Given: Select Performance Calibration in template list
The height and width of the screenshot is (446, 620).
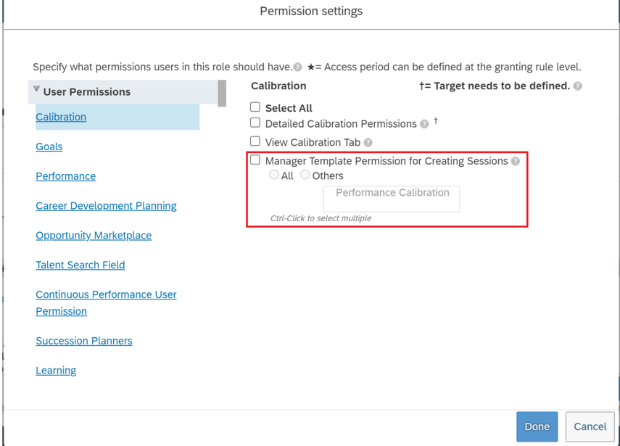Looking at the screenshot, I should point(392,193).
